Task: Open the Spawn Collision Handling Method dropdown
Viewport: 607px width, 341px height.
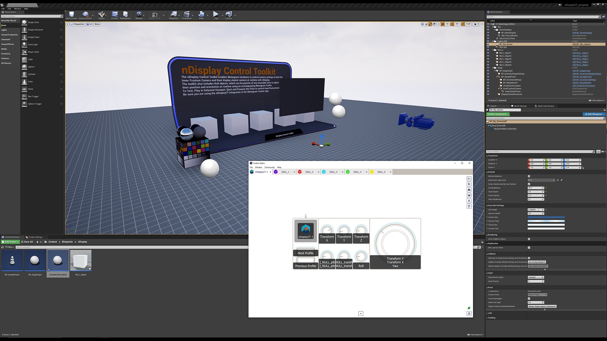Action: coord(542,306)
